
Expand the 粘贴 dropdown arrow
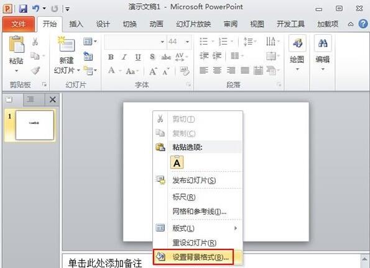(16, 71)
